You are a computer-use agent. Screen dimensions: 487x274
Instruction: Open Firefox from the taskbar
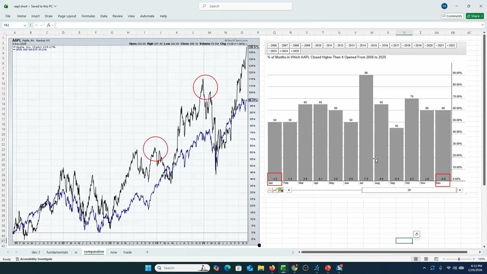[272, 268]
